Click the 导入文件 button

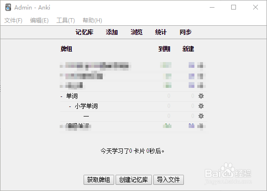pyautogui.click(x=169, y=180)
